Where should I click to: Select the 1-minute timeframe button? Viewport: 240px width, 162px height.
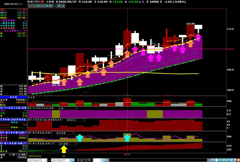tap(30, 6)
